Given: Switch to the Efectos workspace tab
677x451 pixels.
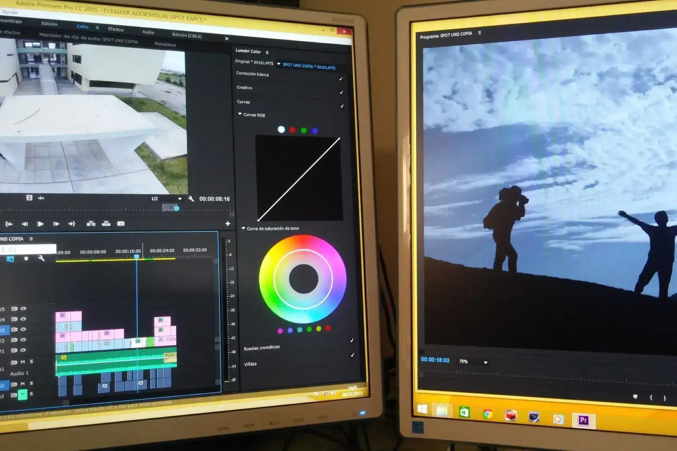Looking at the screenshot, I should 116,29.
